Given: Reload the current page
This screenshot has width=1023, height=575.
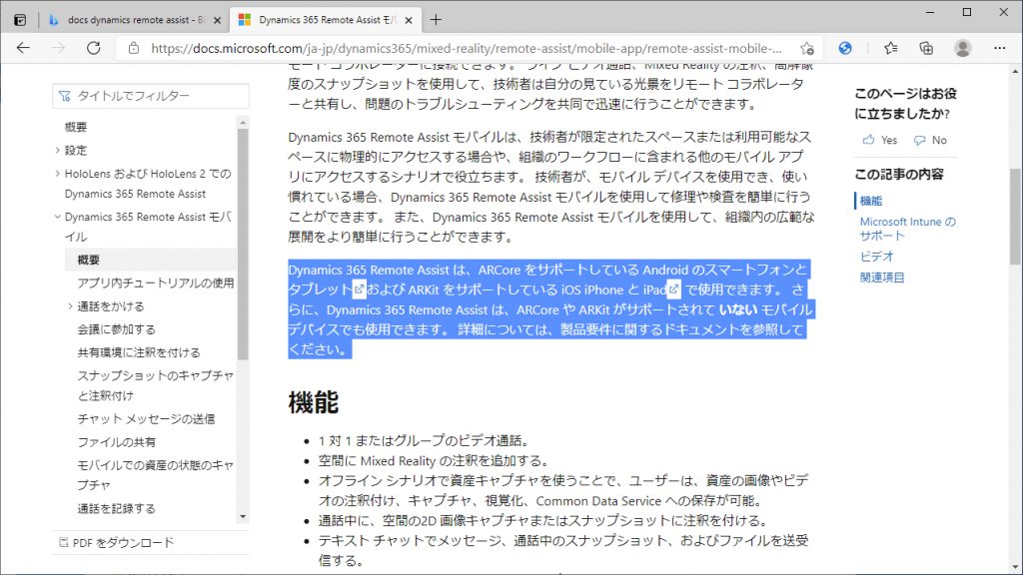Looking at the screenshot, I should (x=94, y=48).
